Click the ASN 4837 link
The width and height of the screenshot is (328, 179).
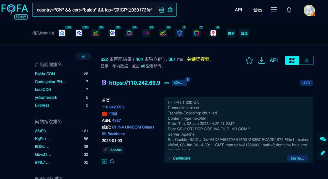[x=117, y=120]
